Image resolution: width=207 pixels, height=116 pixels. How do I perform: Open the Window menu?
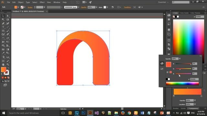point(57,2)
